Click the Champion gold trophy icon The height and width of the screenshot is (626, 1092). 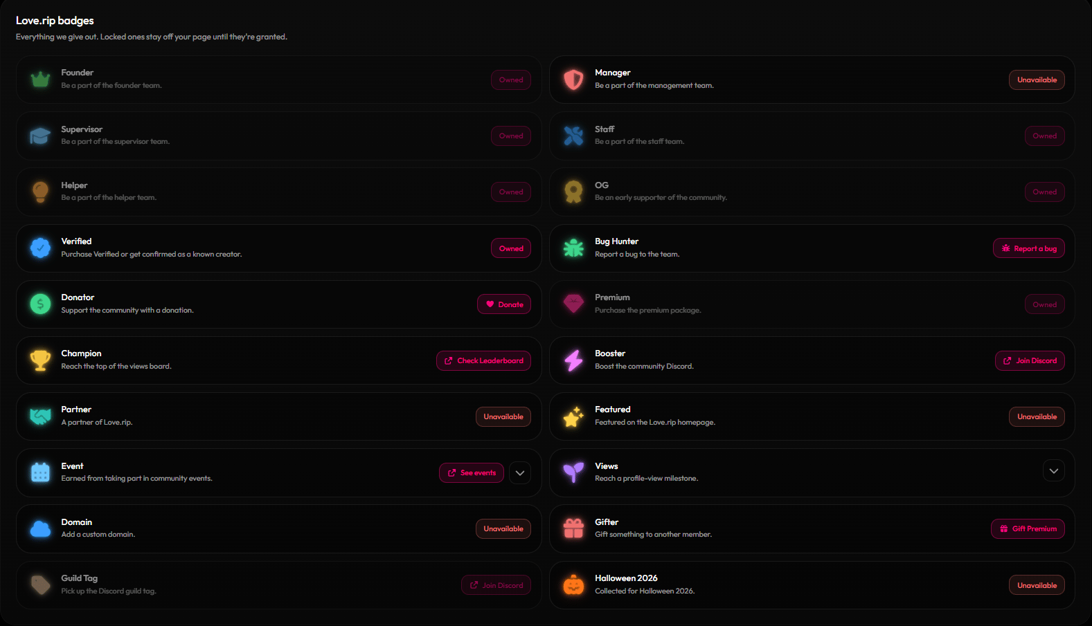coord(40,360)
